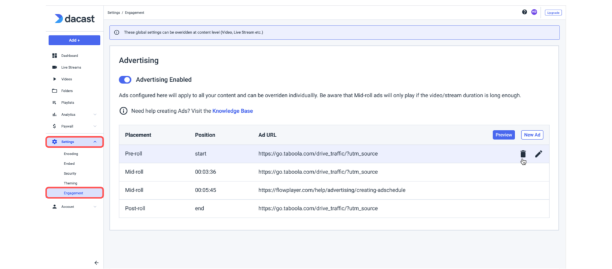Disable the Advertising Enabled toggle

(126, 79)
